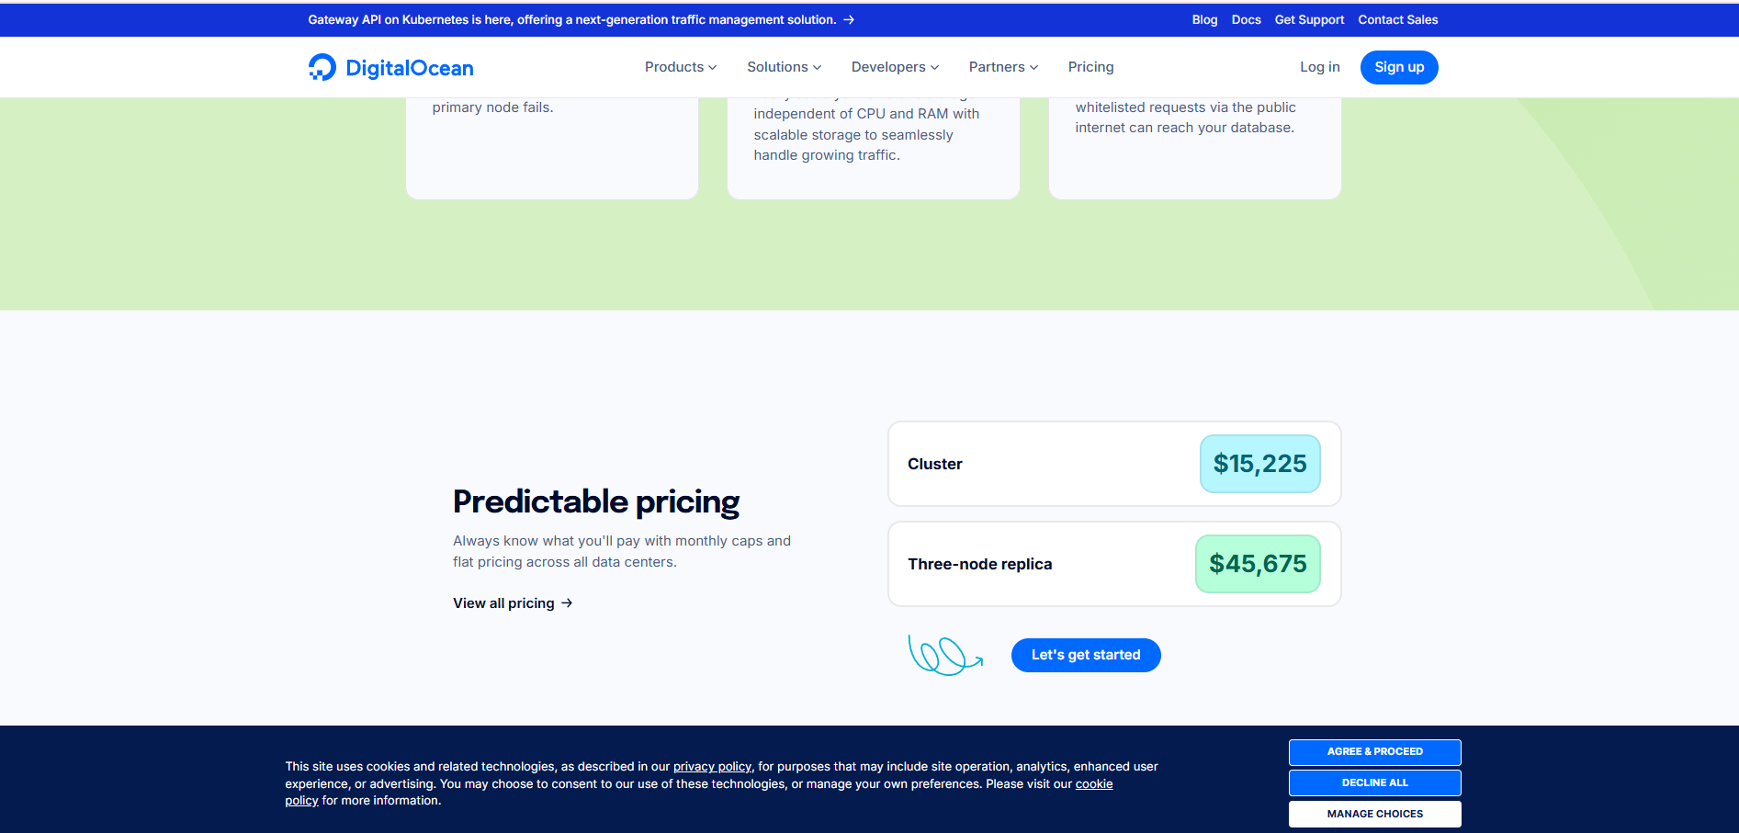Click the Decline All cookies button
1739x833 pixels.
1374,782
